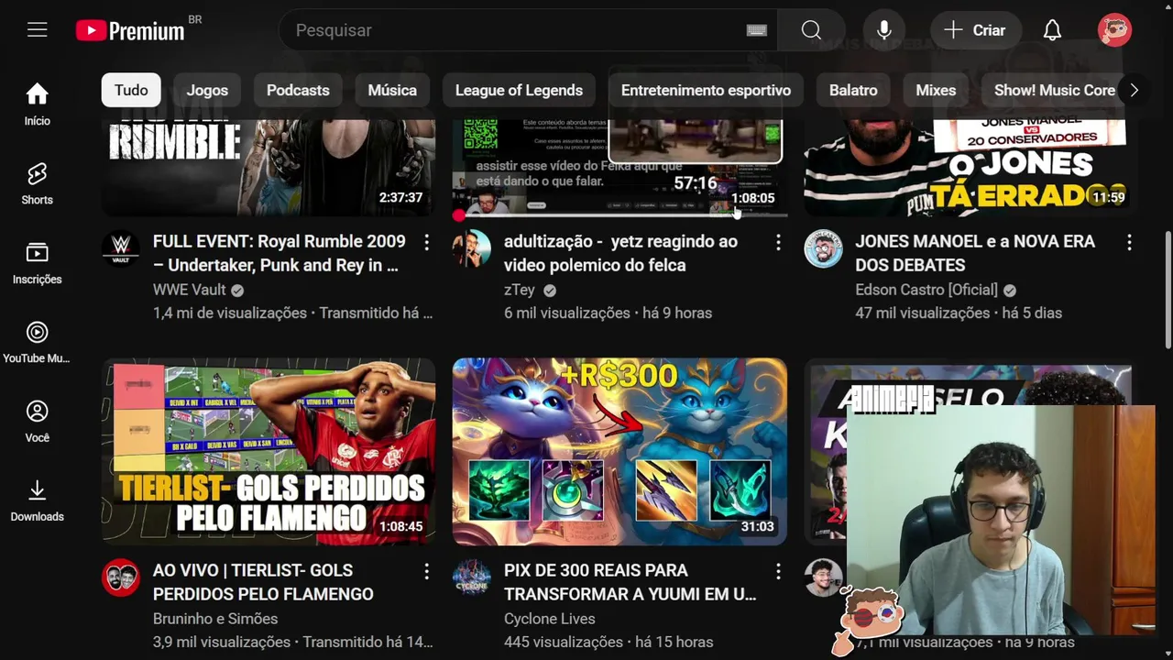This screenshot has width=1173, height=660.
Task: Open options menu for the PIX DE 300 REAIS video
Action: coord(778,571)
